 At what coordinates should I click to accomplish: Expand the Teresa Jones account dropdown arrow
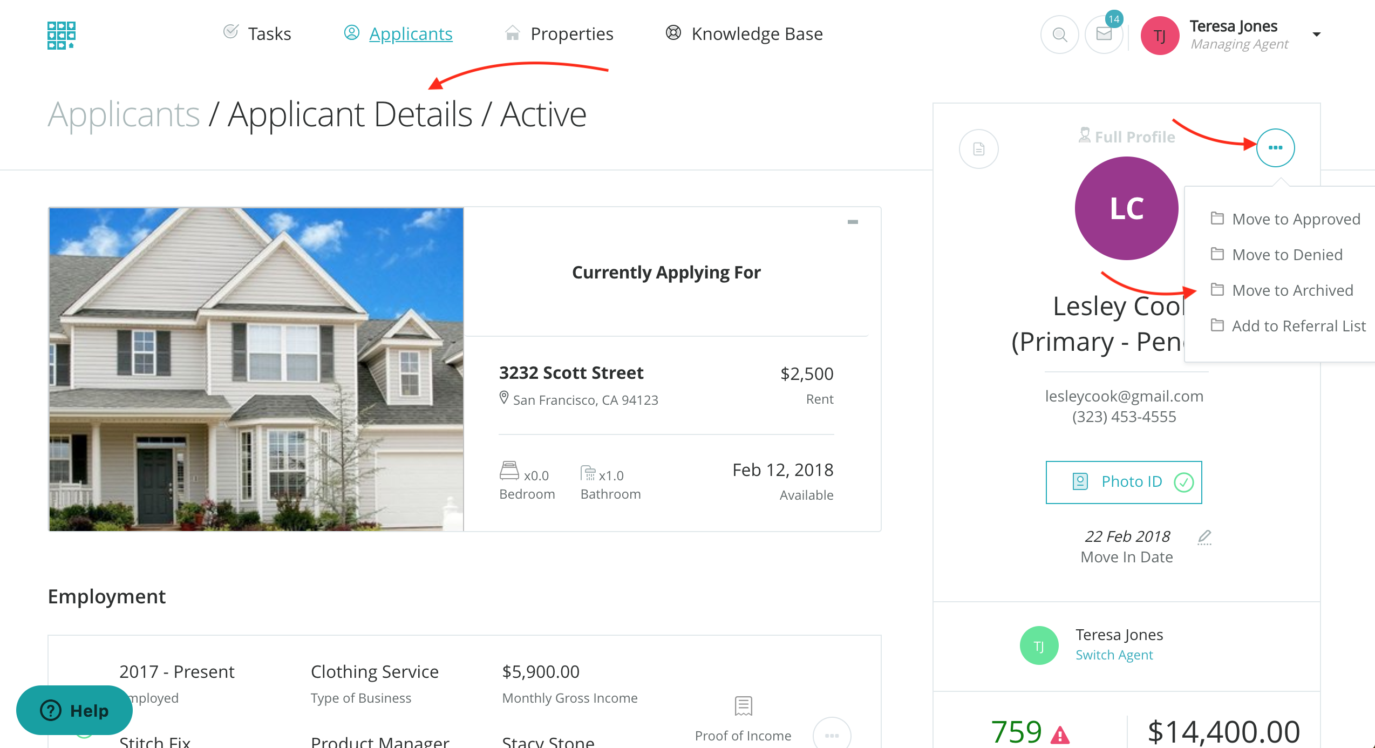[1317, 35]
